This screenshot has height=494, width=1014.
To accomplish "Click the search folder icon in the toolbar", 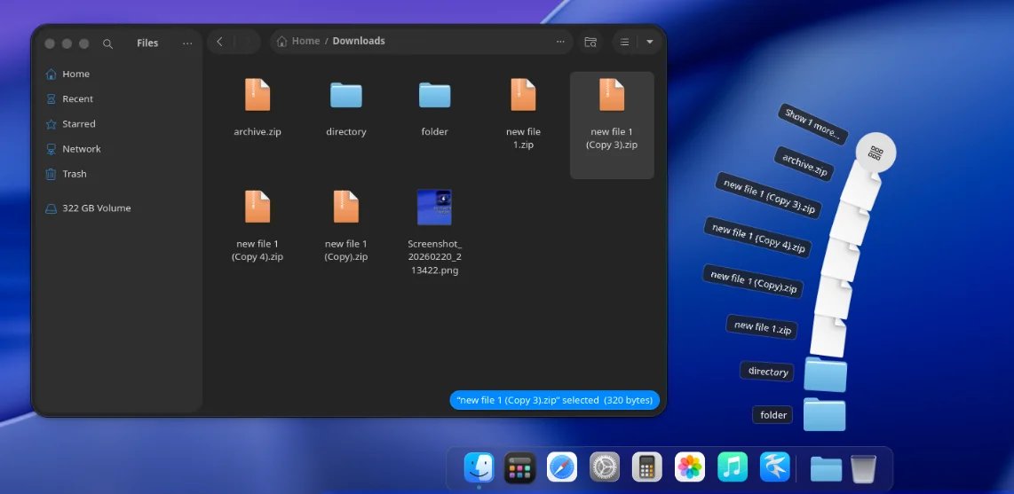I will 590,42.
